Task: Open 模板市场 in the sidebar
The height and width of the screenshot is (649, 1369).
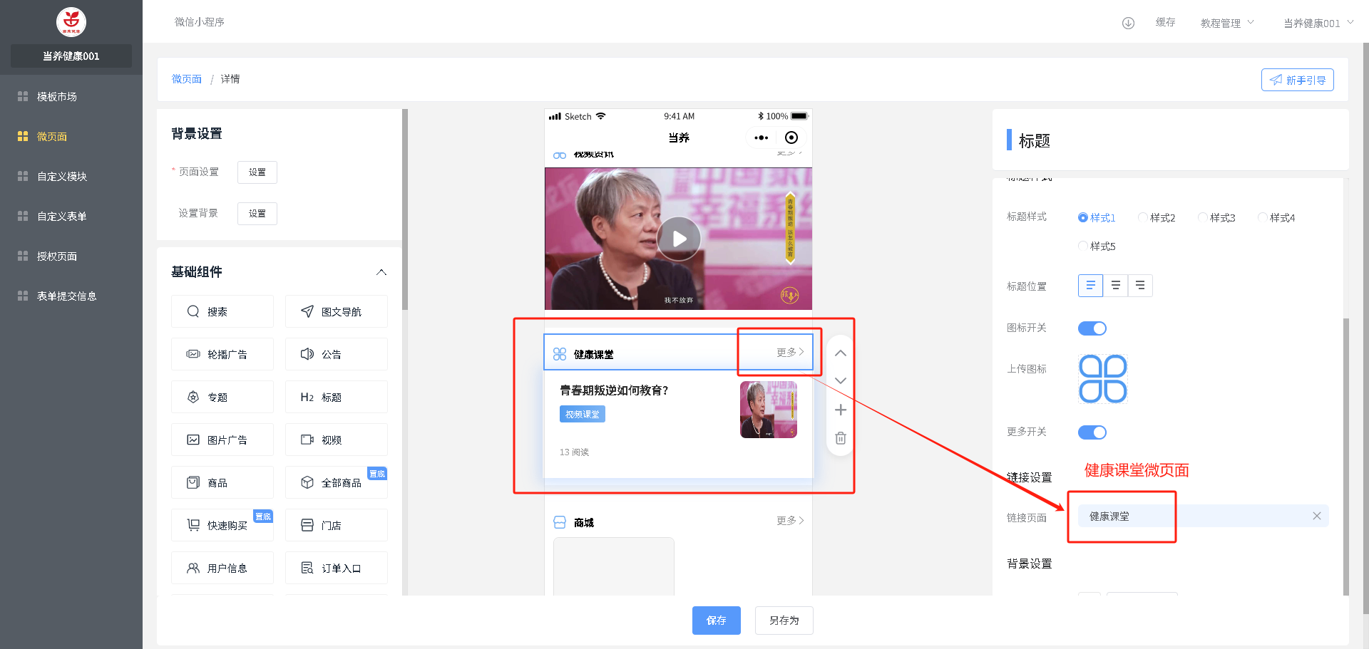Action: coord(57,97)
